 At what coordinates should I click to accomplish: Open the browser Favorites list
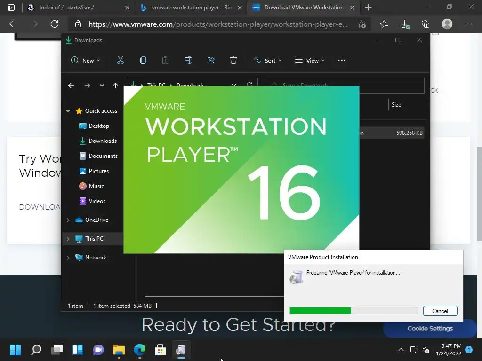(384, 24)
